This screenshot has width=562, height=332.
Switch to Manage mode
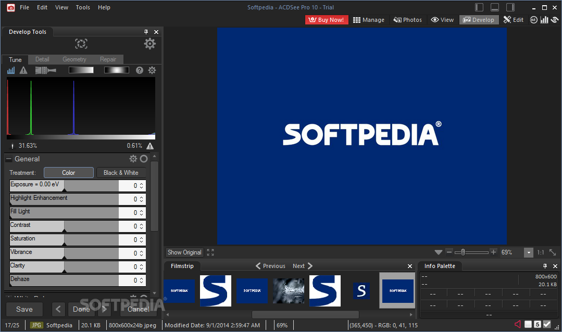368,20
